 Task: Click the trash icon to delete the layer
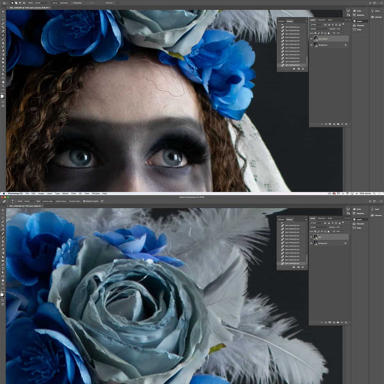[347, 124]
